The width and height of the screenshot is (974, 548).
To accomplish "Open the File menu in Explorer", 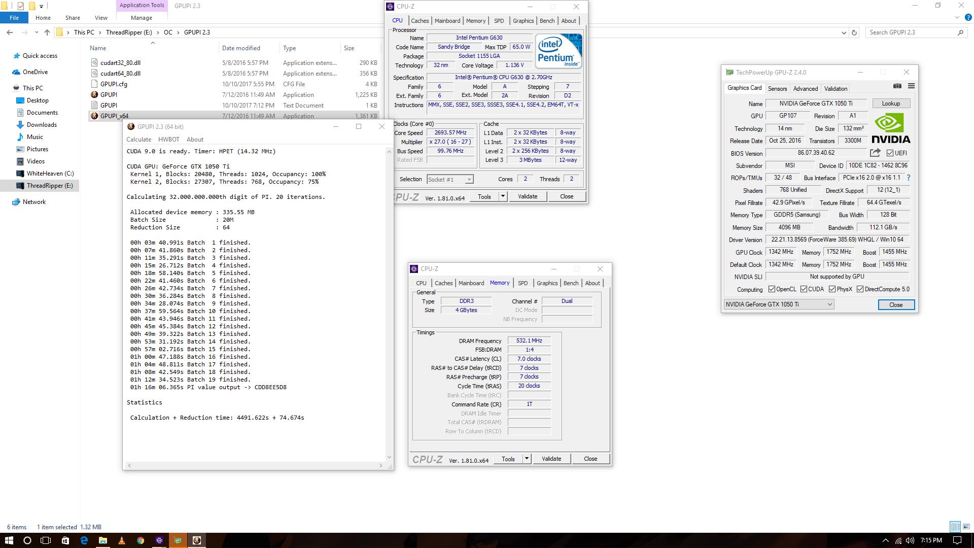I will click(x=14, y=18).
